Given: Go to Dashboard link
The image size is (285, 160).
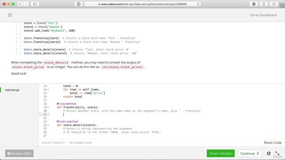Looking at the screenshot, I should point(263,15).
